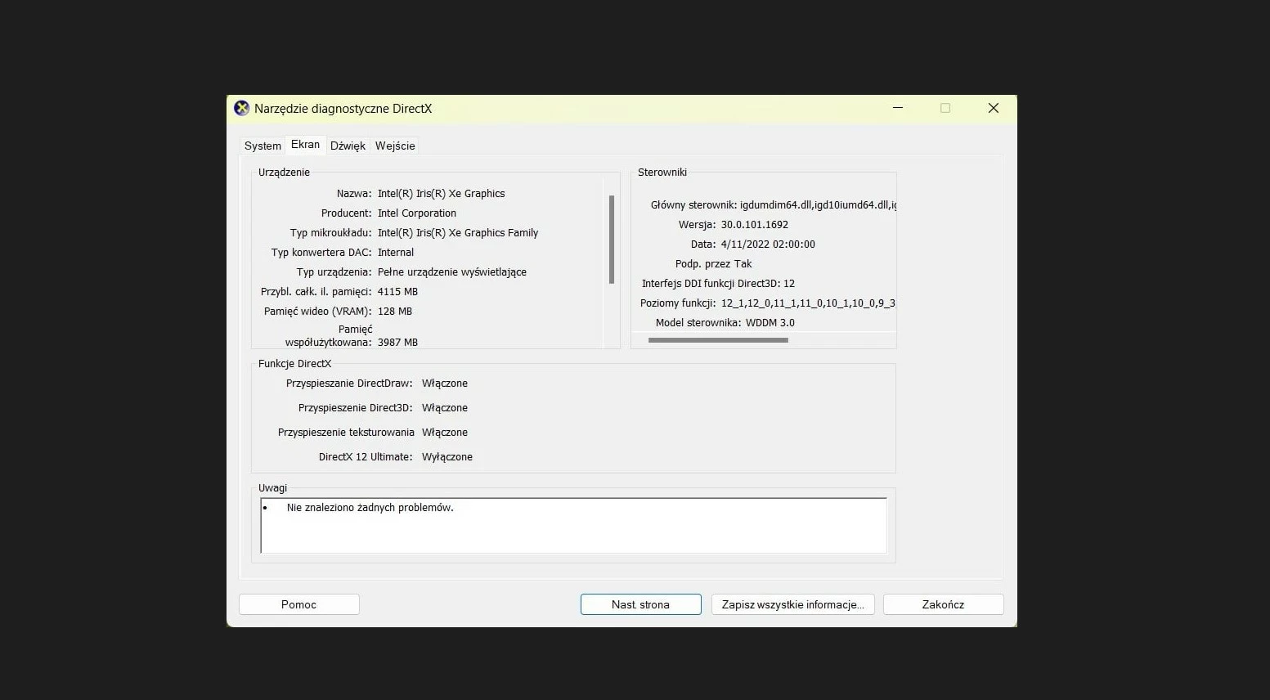Click the 'Model sterownika:' label
1270x700 pixels.
coord(698,323)
